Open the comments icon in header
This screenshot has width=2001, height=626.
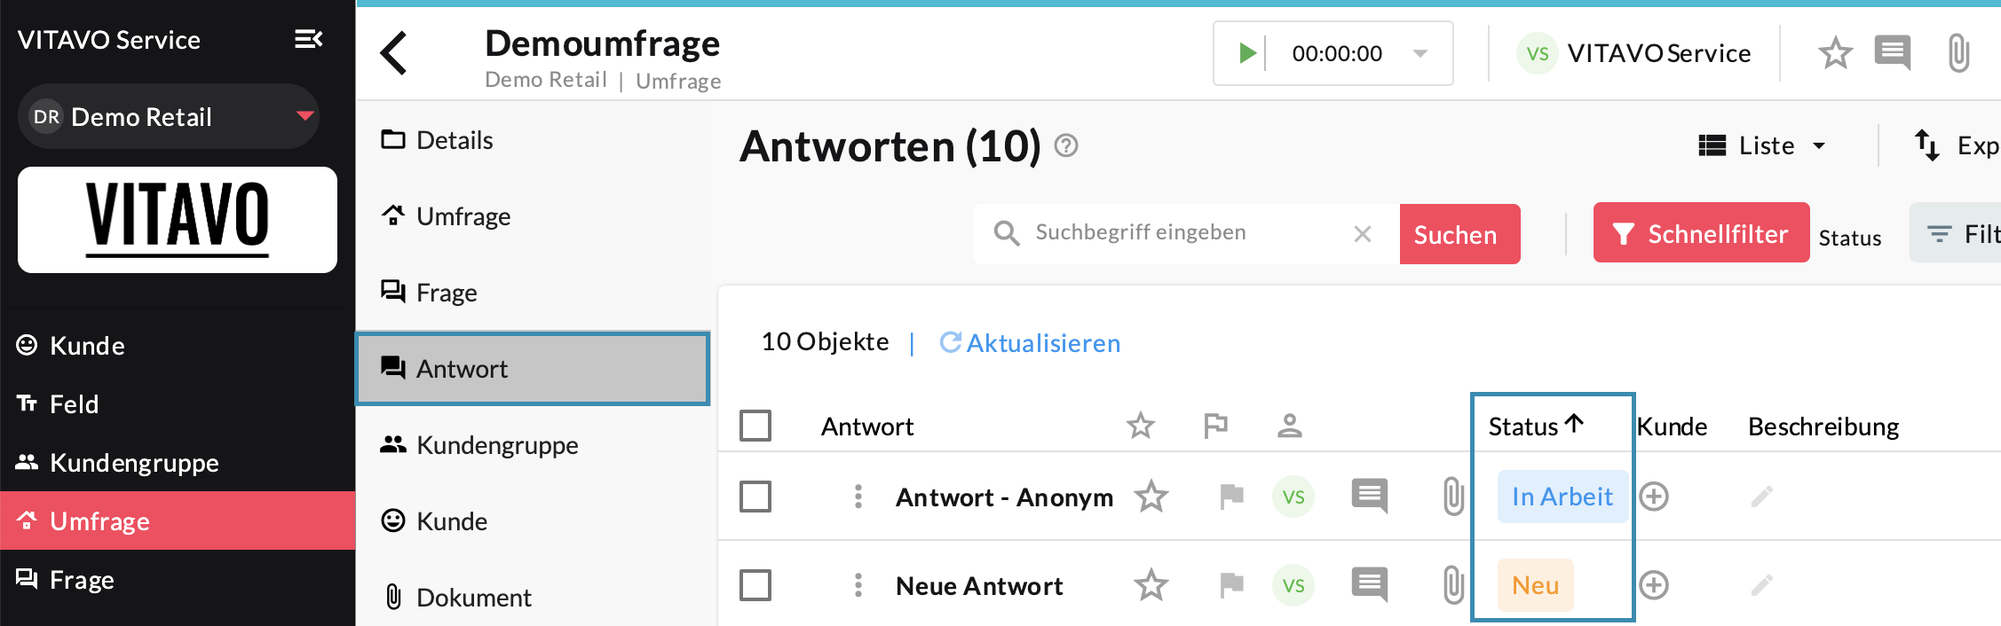[1892, 53]
